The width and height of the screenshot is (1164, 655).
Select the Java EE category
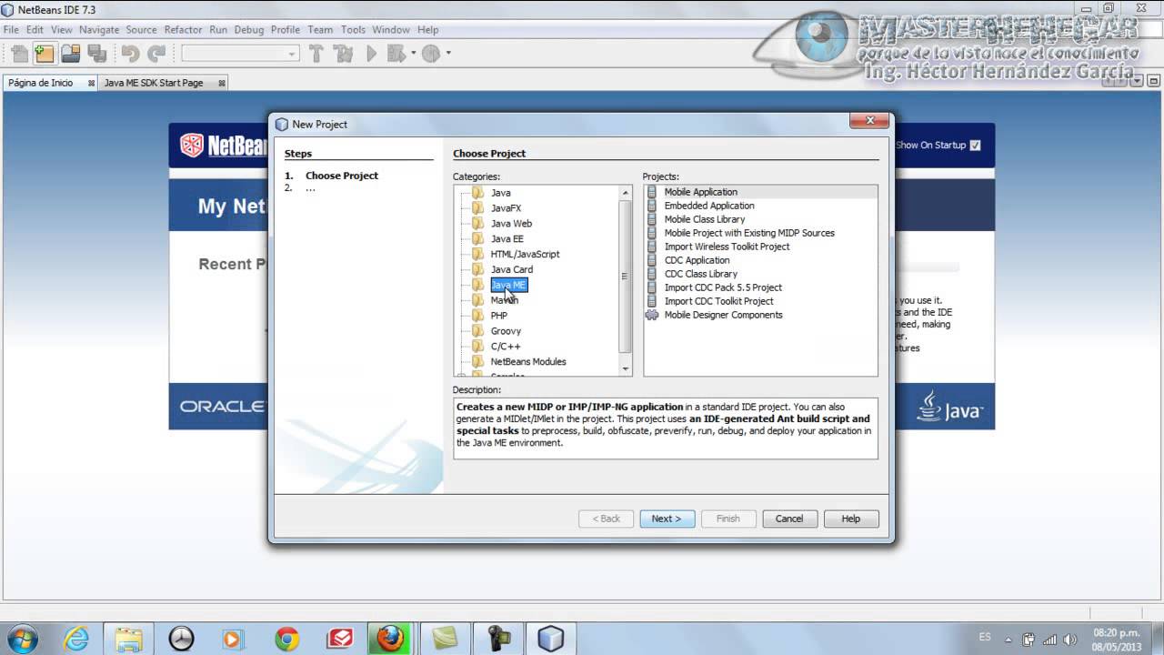(x=507, y=239)
